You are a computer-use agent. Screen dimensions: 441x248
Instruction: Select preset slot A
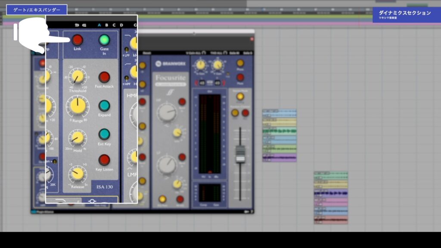tap(99, 25)
